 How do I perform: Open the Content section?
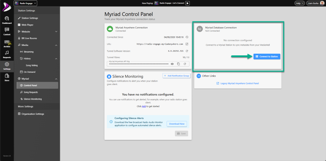7,31
